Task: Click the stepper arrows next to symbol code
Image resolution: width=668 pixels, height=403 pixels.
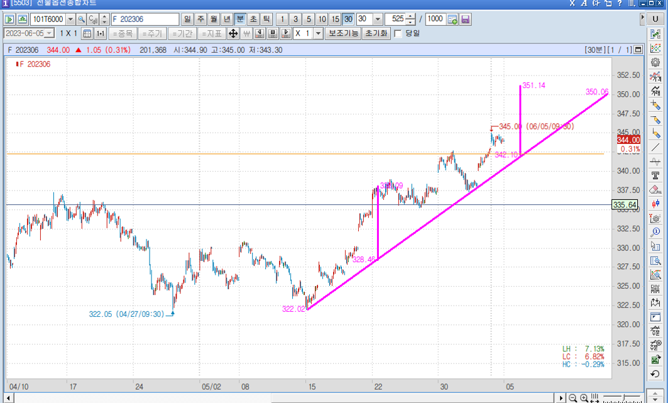Action: click(x=104, y=19)
